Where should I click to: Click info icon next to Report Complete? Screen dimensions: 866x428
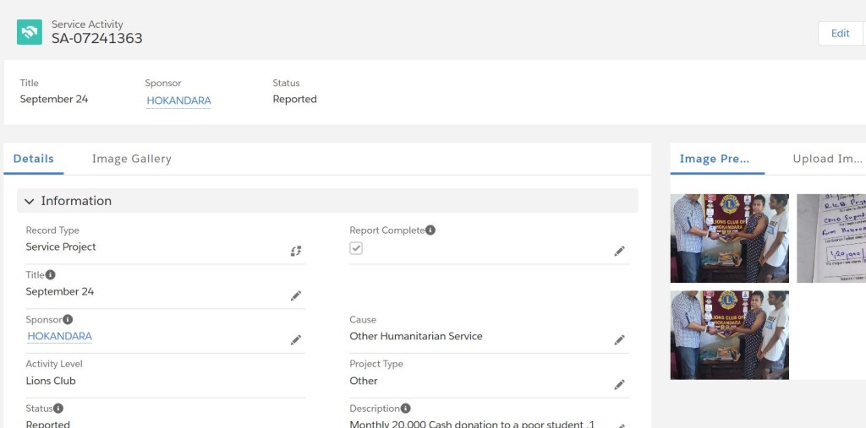tap(430, 230)
